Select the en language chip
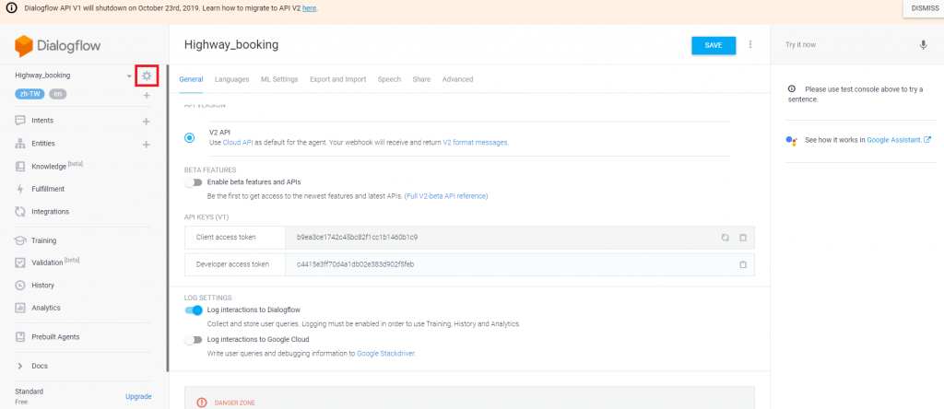 point(58,94)
